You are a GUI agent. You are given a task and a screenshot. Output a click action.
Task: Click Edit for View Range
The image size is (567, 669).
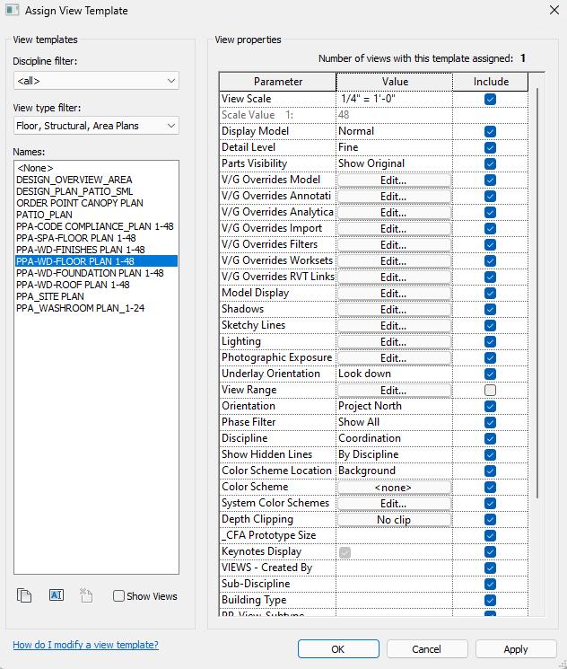tap(394, 391)
